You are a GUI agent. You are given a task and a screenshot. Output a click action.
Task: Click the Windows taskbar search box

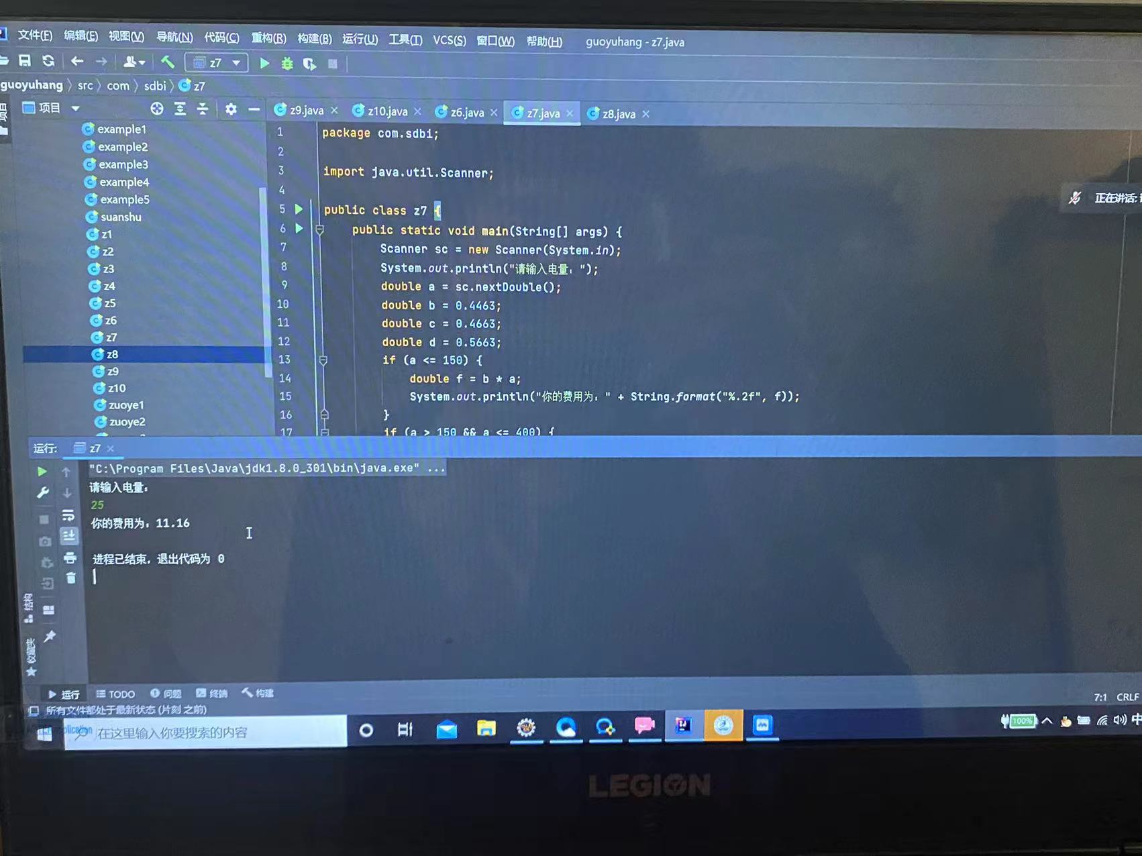(205, 733)
